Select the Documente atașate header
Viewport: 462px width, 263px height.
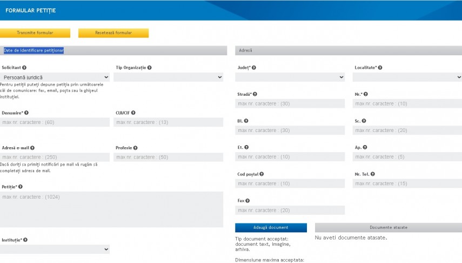(x=389, y=228)
